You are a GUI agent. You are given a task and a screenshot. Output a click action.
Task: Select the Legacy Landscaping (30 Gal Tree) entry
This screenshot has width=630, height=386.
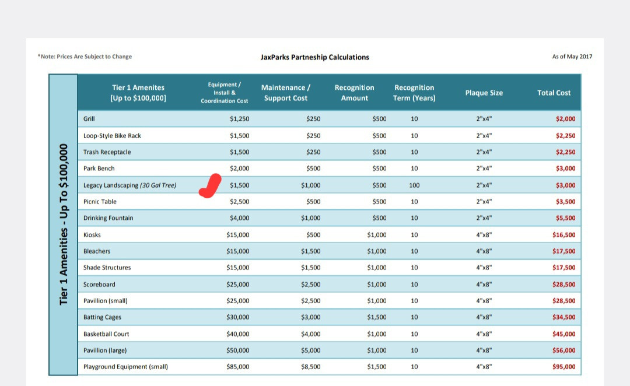point(129,185)
